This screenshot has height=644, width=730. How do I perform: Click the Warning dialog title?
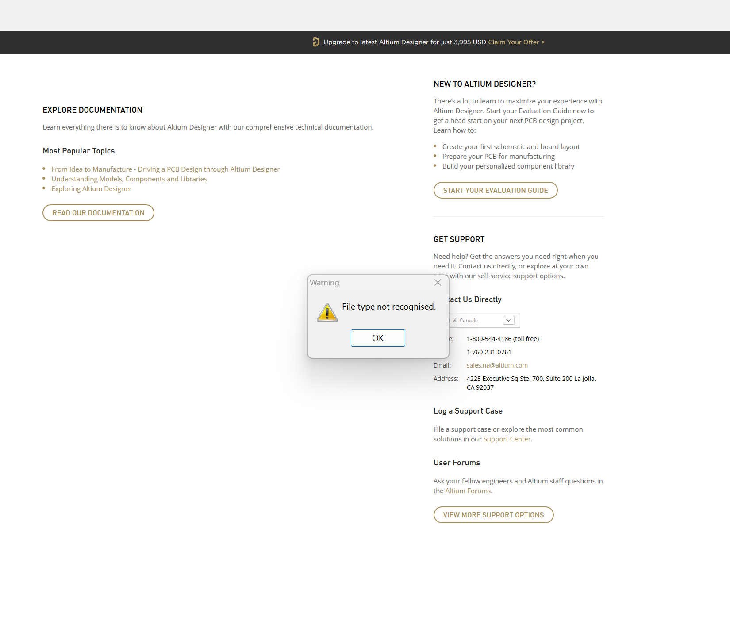[324, 283]
